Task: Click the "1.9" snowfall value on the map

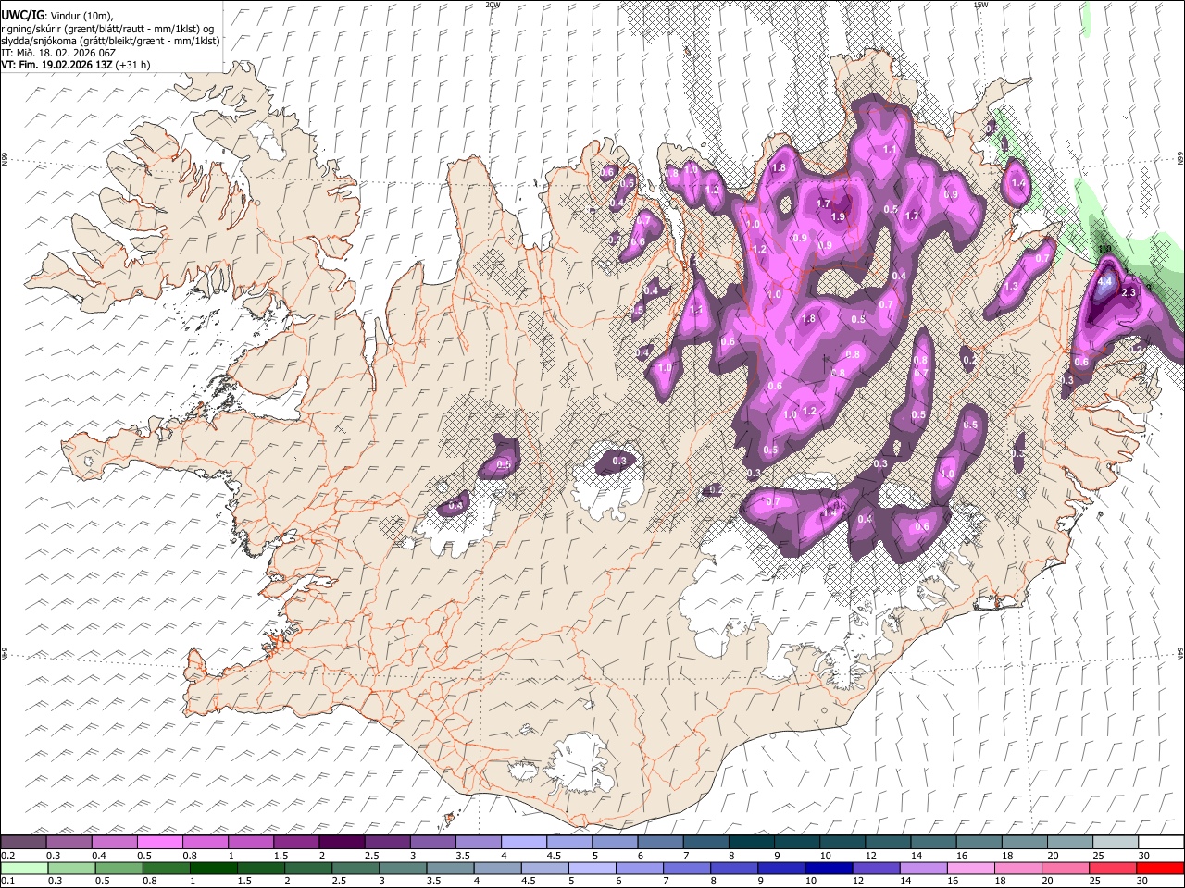Action: [x=838, y=216]
